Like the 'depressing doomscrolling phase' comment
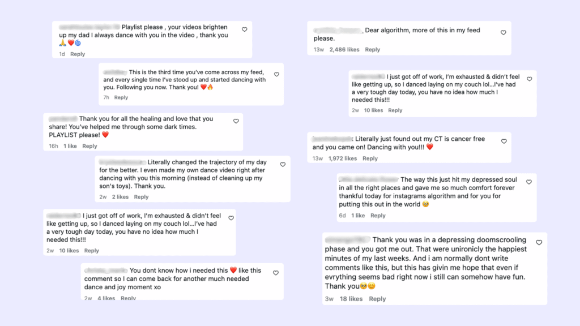Screen dimensions: 580x326 click(539, 243)
